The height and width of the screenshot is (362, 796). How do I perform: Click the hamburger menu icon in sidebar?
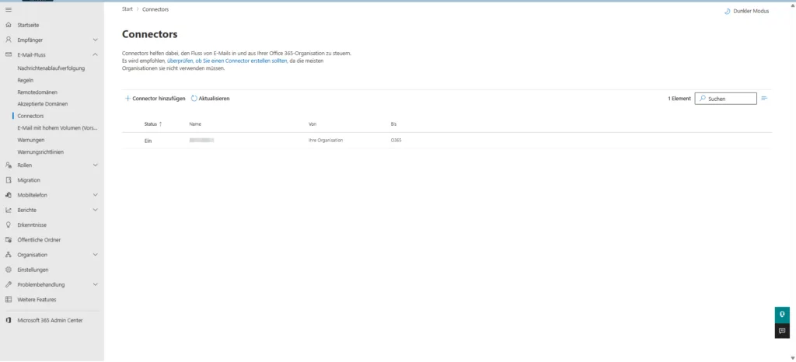[9, 9]
